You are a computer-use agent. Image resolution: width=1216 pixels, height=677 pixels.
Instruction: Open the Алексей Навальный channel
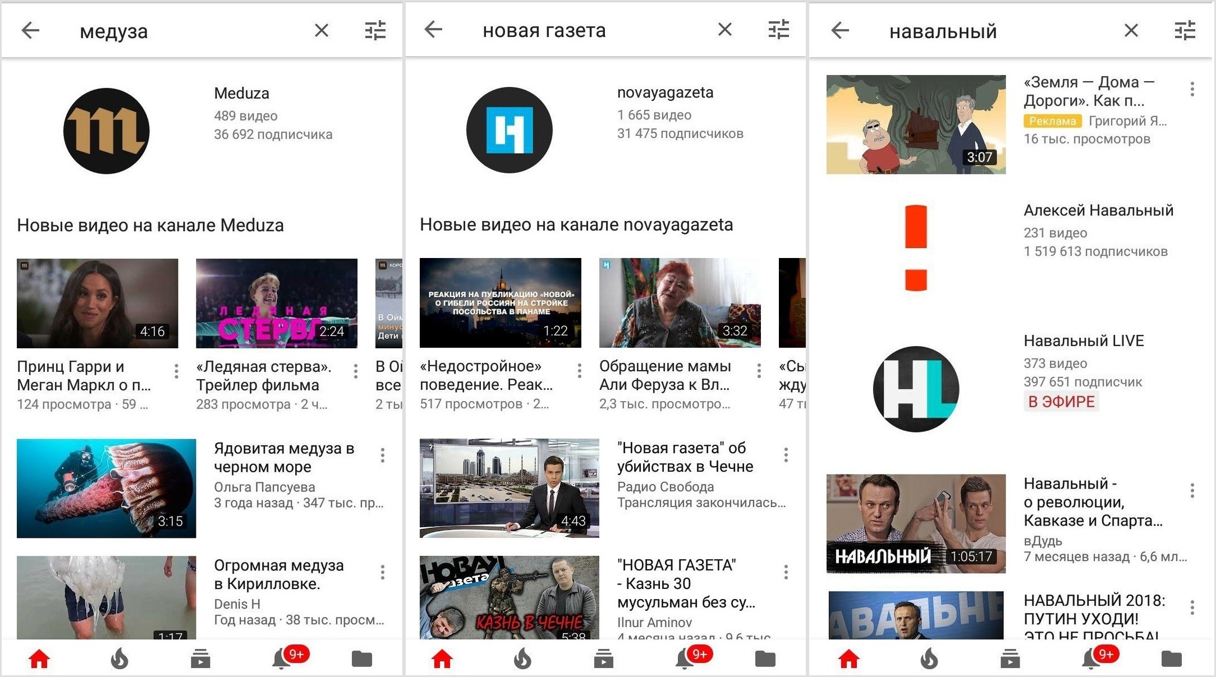pyautogui.click(x=1098, y=210)
